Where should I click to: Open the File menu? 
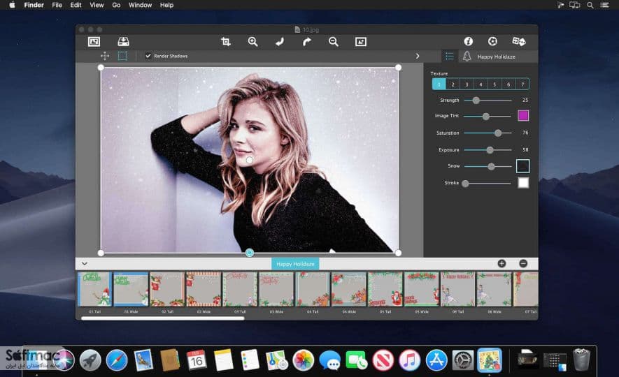57,5
